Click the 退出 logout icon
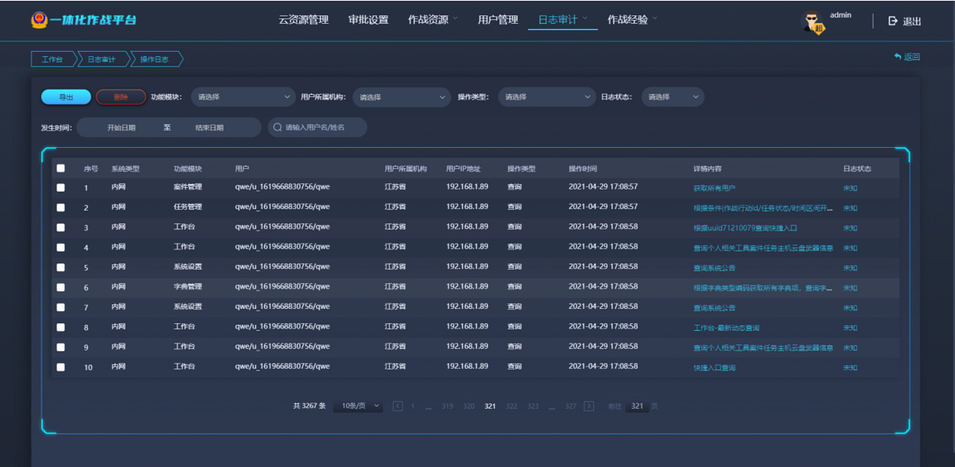The height and width of the screenshot is (467, 955). pos(893,21)
